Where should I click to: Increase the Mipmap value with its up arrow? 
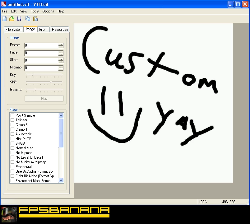(62, 66)
